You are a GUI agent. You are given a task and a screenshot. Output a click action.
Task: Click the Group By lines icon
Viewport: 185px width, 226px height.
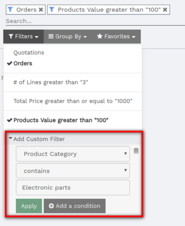pos(51,36)
